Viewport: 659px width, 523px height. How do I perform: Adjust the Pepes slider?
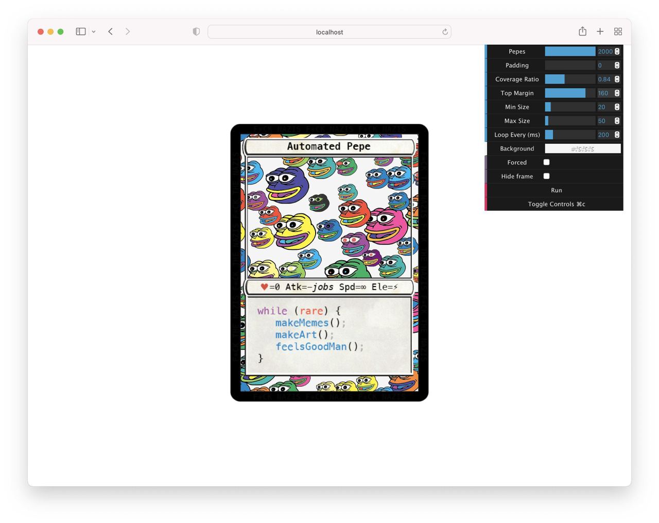[x=570, y=52]
